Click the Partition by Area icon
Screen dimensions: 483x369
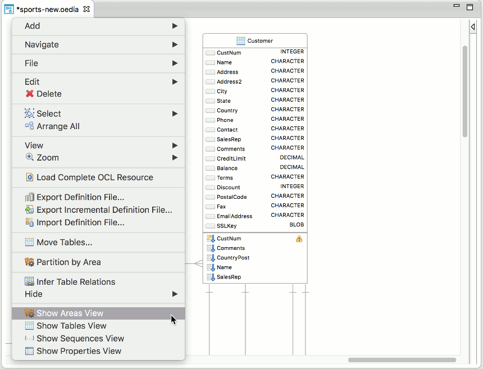[x=30, y=262]
